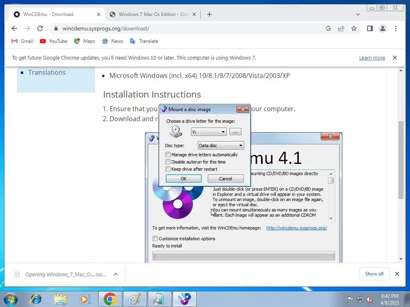Close the Windows 7 Mac Os Edition tab

[x=194, y=14]
